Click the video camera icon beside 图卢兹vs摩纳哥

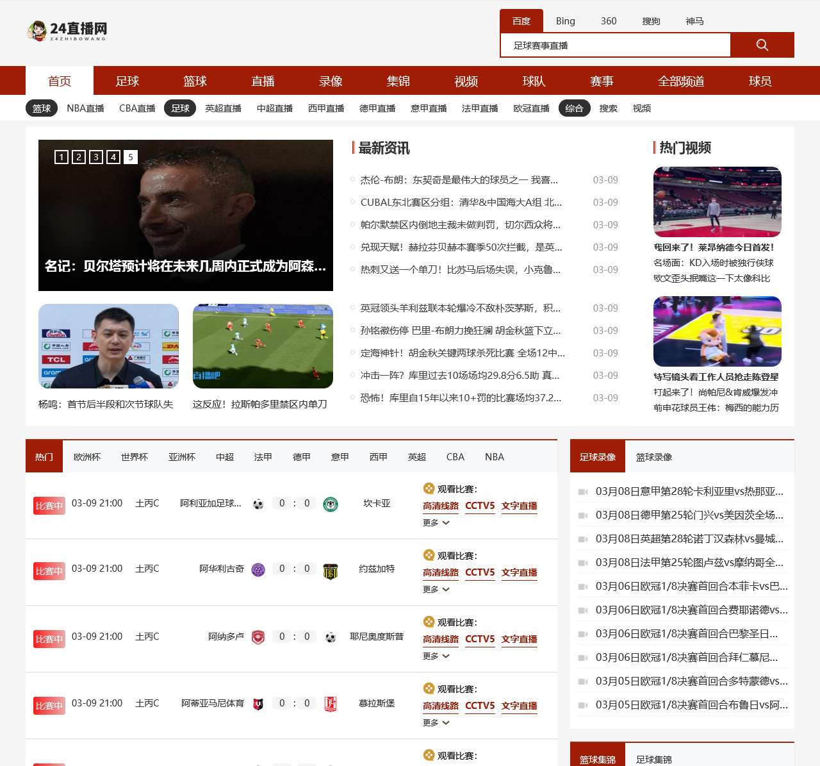(x=583, y=563)
